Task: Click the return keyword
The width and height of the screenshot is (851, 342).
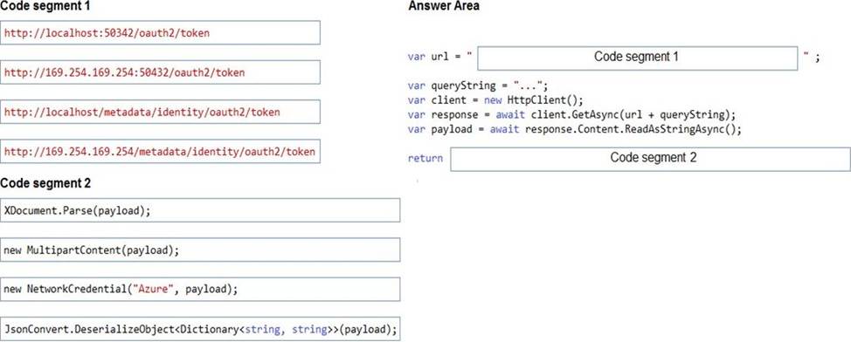Action: (425, 158)
